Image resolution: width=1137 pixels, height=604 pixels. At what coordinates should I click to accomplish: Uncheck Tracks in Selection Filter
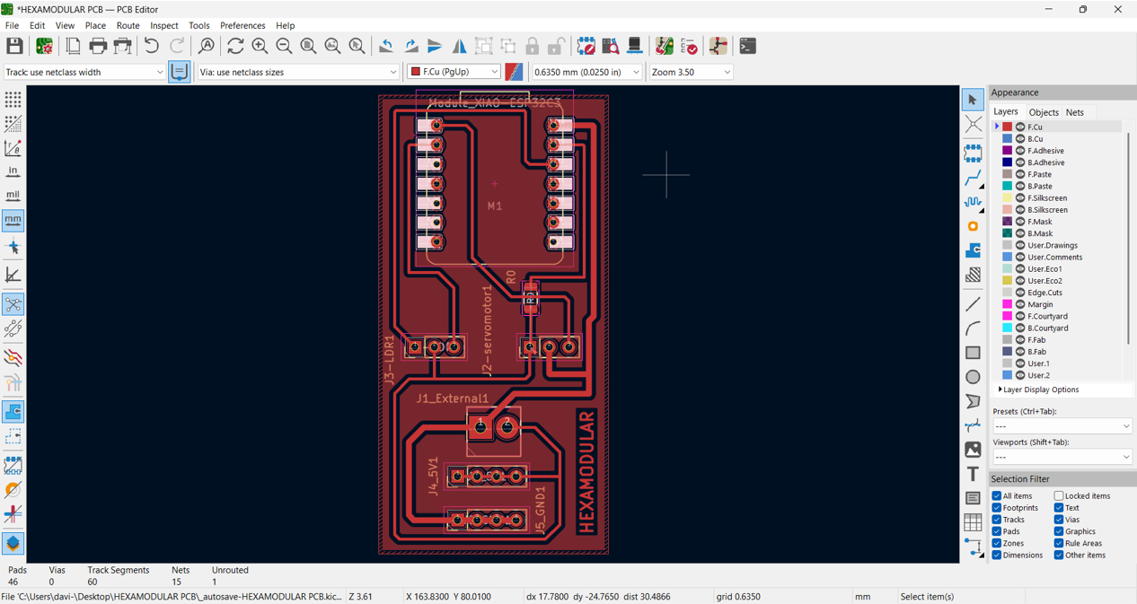click(997, 520)
